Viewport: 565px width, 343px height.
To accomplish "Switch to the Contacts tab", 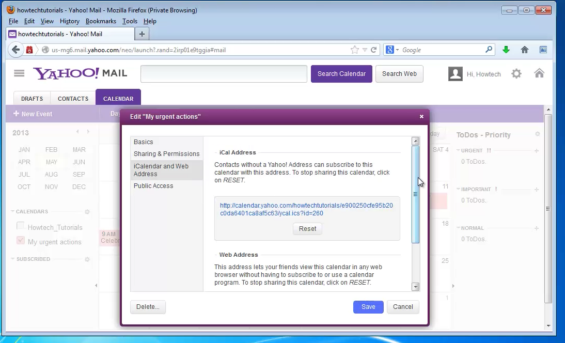I will click(73, 98).
